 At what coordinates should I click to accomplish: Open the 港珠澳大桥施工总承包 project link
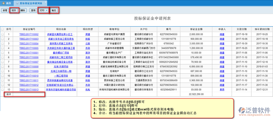click(61, 44)
